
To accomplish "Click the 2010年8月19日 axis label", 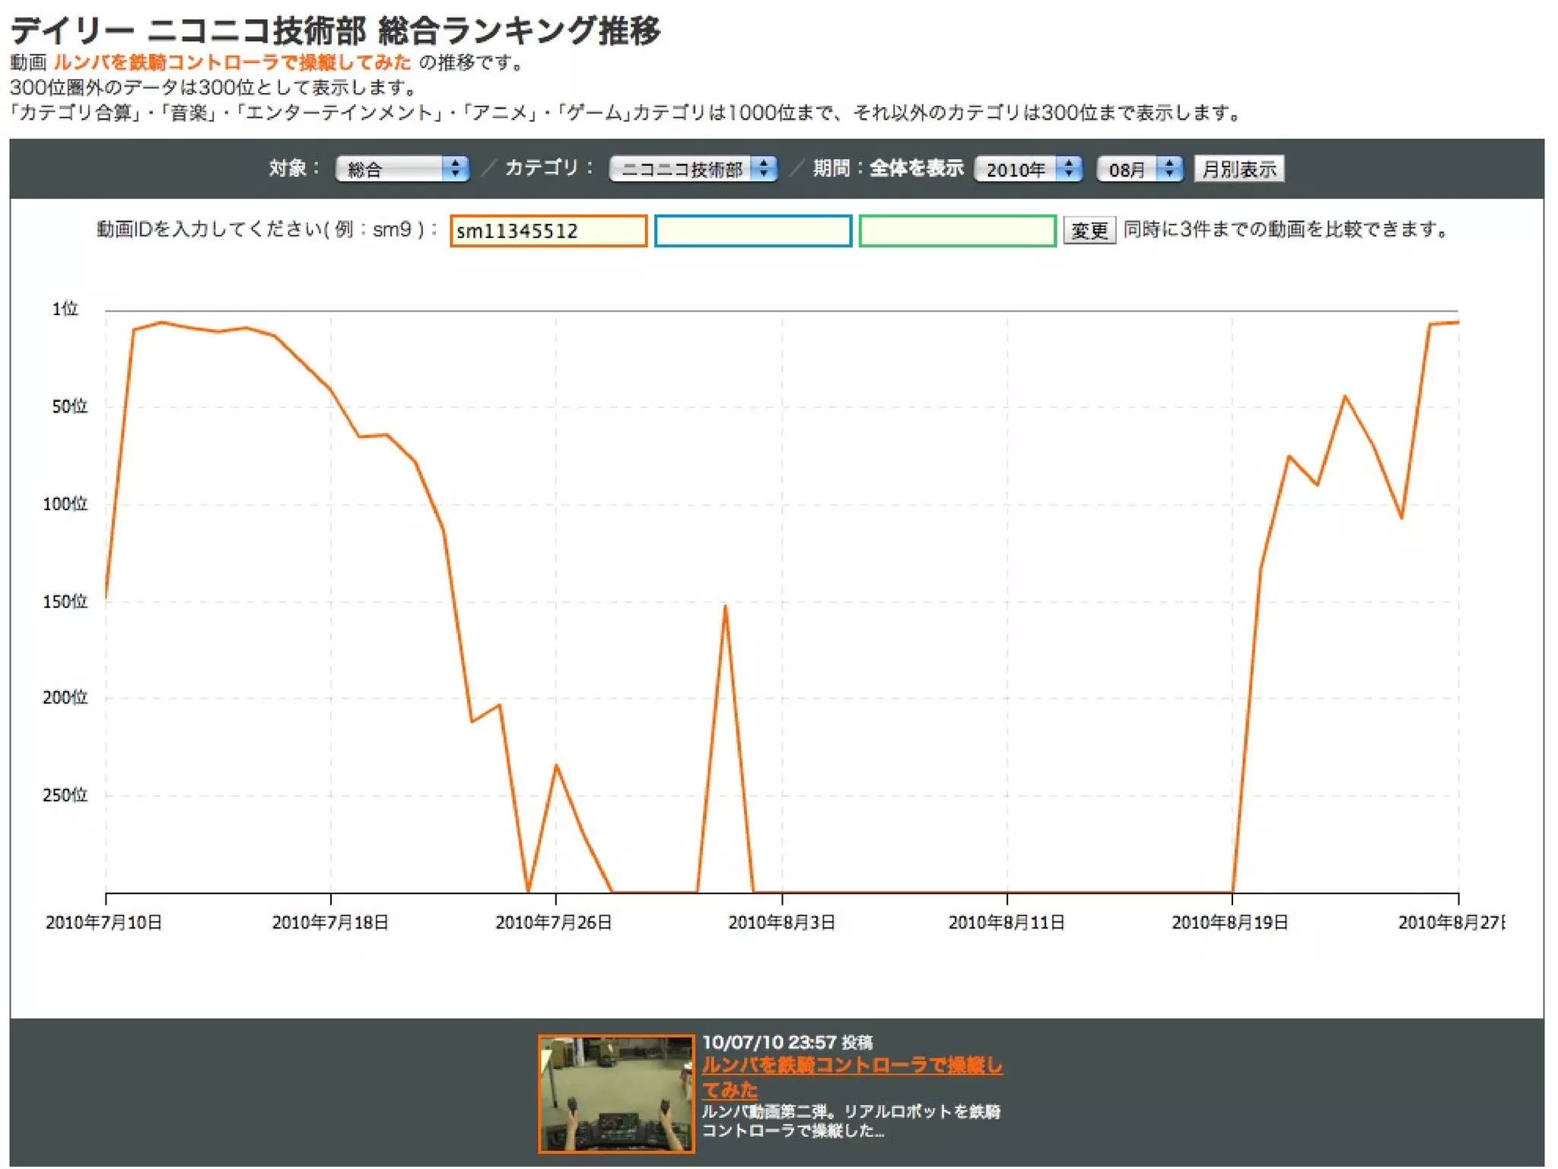I will [x=1229, y=922].
